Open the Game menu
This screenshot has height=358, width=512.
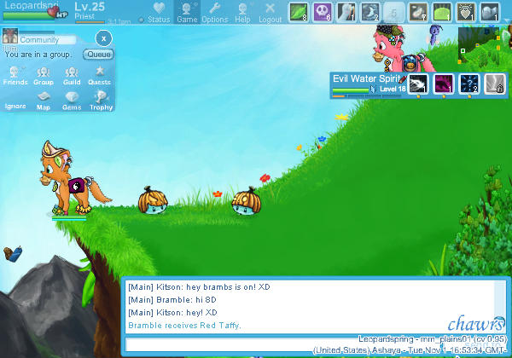tap(187, 13)
